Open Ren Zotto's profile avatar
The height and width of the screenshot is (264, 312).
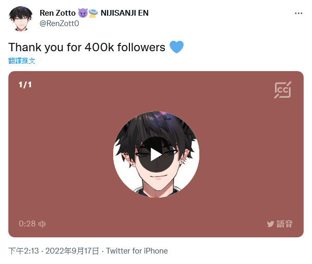[x=20, y=18]
